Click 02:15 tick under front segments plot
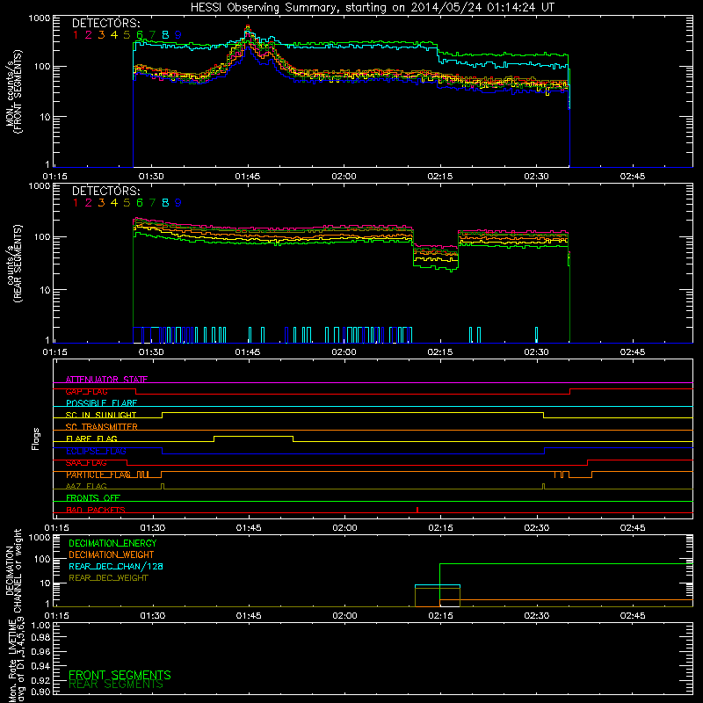This screenshot has height=703, width=703. tap(440, 177)
